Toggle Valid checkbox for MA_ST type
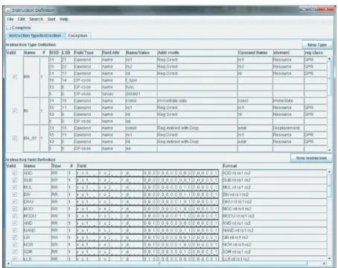This screenshot has height=268, width=338. (15, 138)
